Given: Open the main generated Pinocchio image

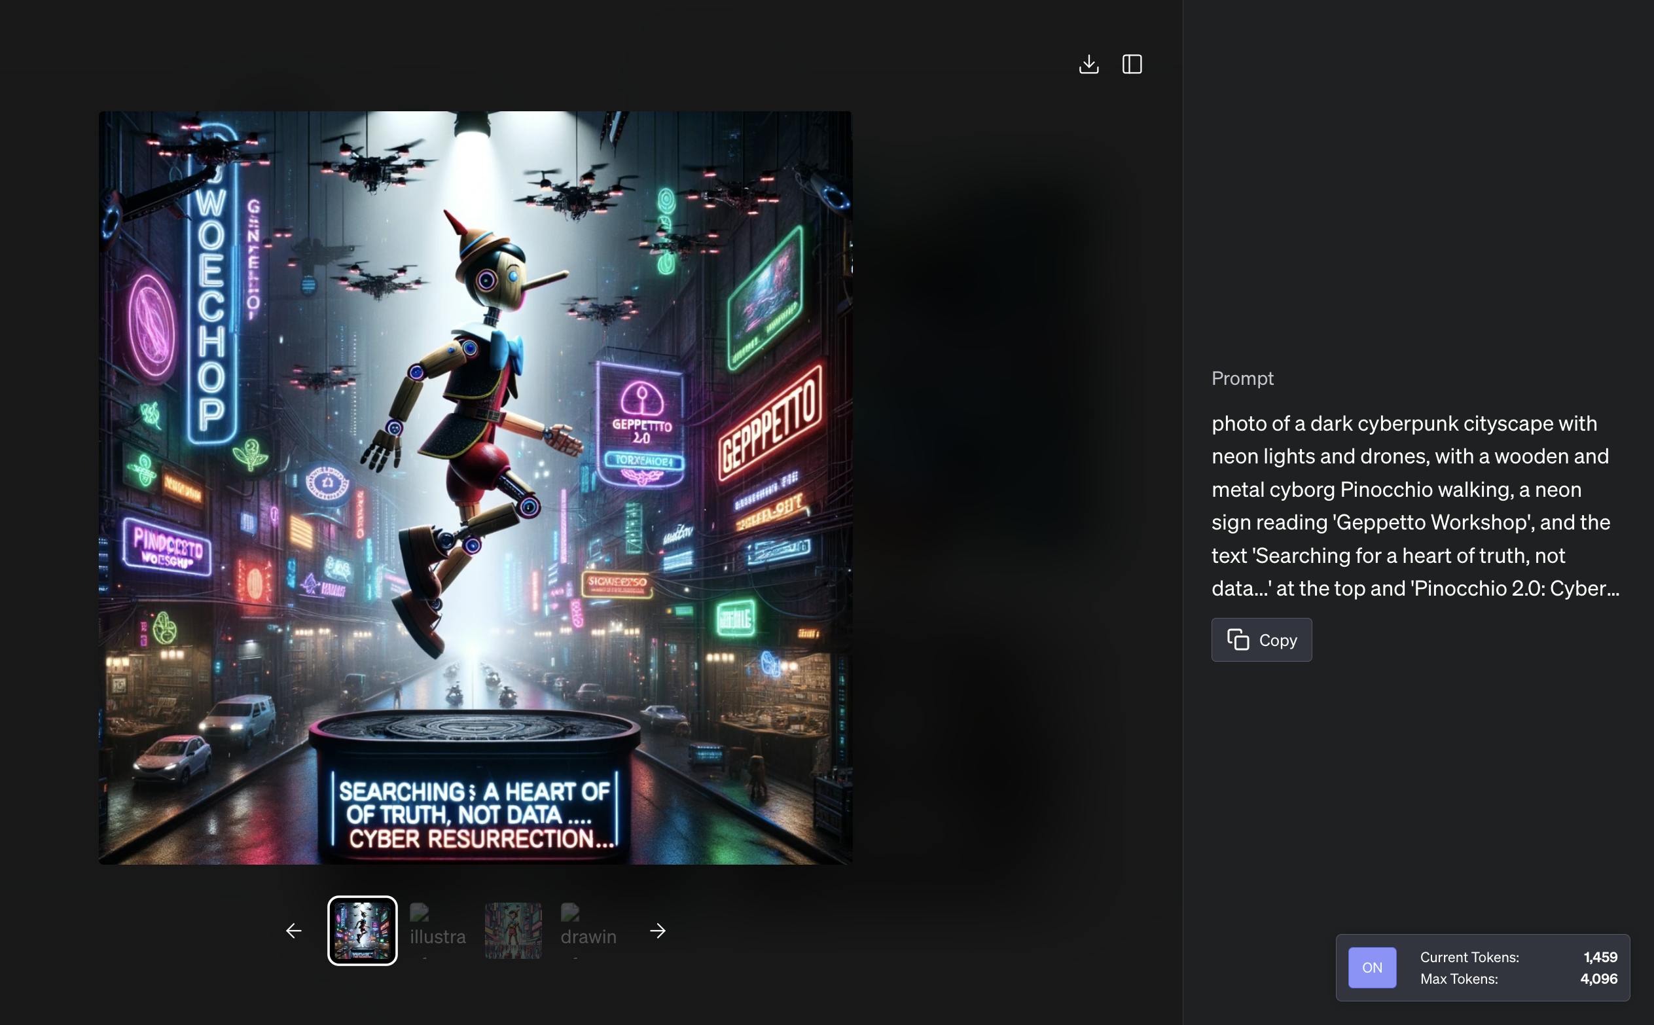Looking at the screenshot, I should [475, 488].
